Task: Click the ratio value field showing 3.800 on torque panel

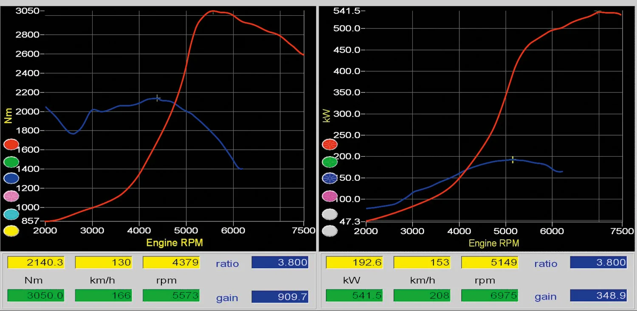Action: coord(280,262)
